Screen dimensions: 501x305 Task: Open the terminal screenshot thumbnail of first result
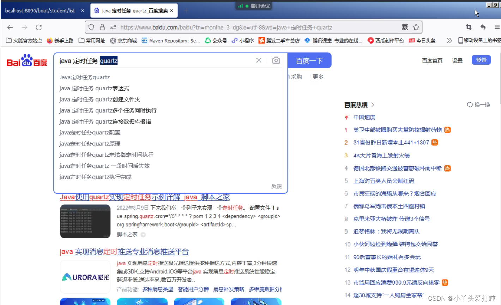(85, 221)
